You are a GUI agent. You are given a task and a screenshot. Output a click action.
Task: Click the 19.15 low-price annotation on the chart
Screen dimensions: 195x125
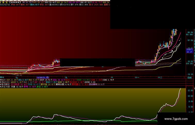pos(19,75)
